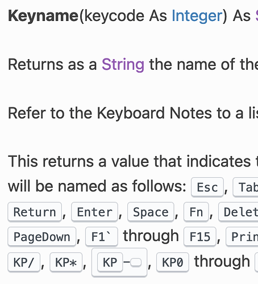The image size is (258, 284).
Task: Select the Return key label
Action: tap(35, 212)
